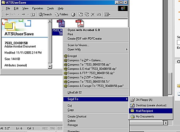Click the TRK status bar indicator
The image size is (180, 132).
click(x=53, y=128)
